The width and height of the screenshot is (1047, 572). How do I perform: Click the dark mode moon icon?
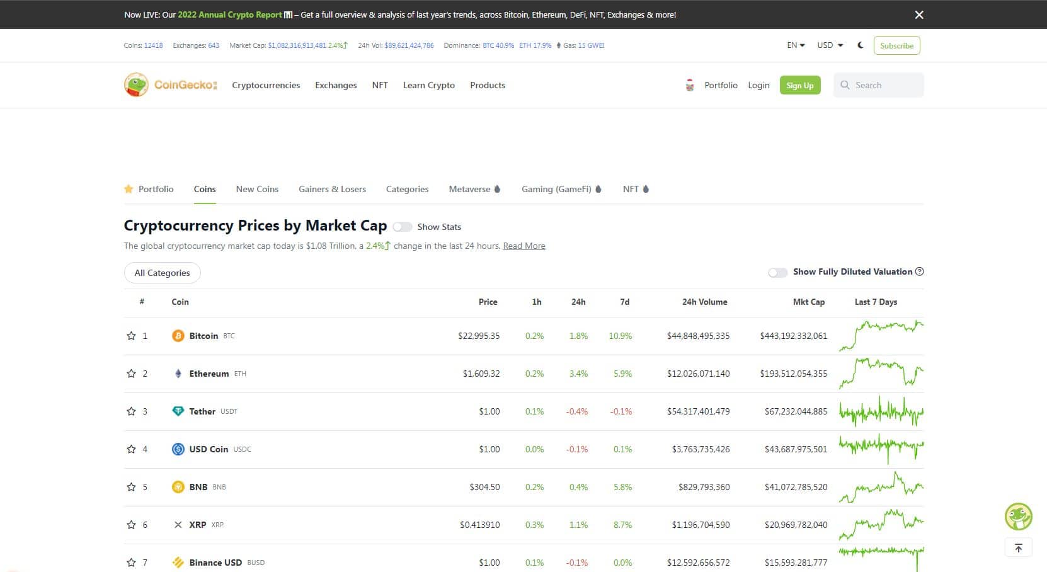(860, 45)
